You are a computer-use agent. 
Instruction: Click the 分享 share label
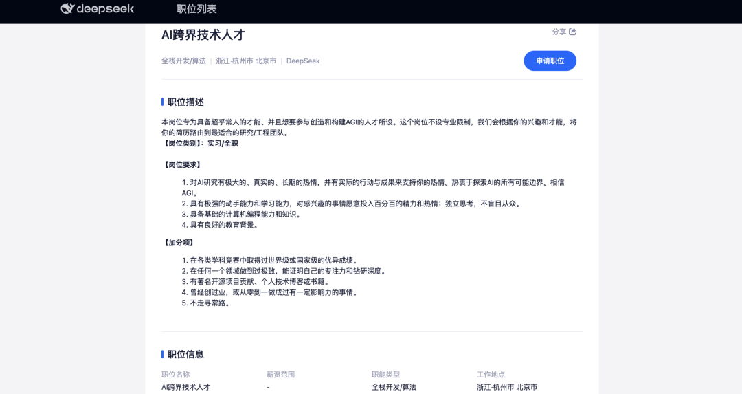point(559,32)
